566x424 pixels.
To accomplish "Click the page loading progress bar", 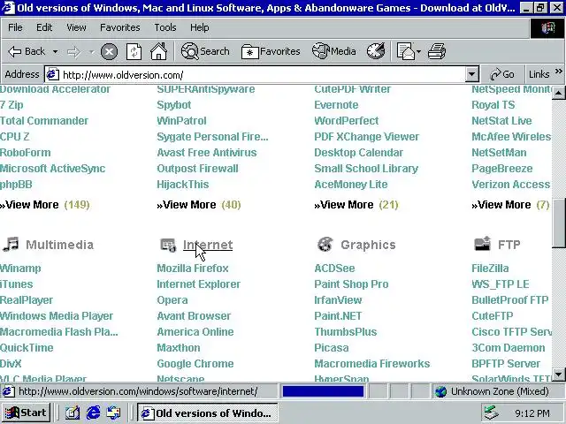I will pos(323,391).
